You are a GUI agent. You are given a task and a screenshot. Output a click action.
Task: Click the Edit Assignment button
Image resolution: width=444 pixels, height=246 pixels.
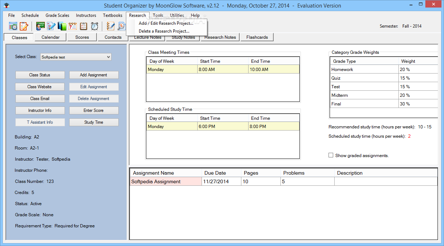coord(94,87)
